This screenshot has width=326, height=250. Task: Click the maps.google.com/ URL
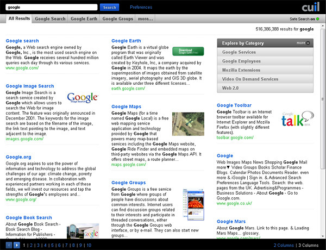click(x=129, y=165)
